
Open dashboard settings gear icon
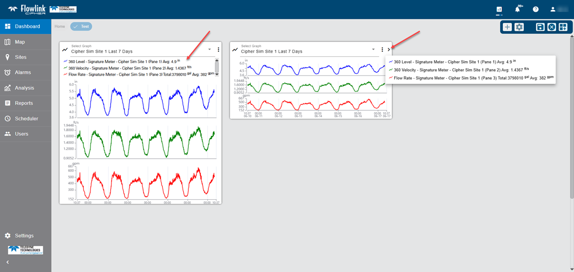pyautogui.click(x=519, y=27)
